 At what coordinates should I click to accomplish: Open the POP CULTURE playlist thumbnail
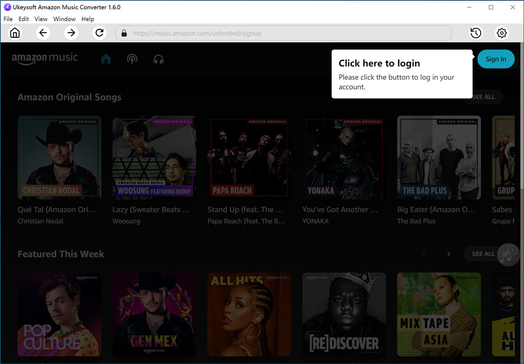click(59, 314)
